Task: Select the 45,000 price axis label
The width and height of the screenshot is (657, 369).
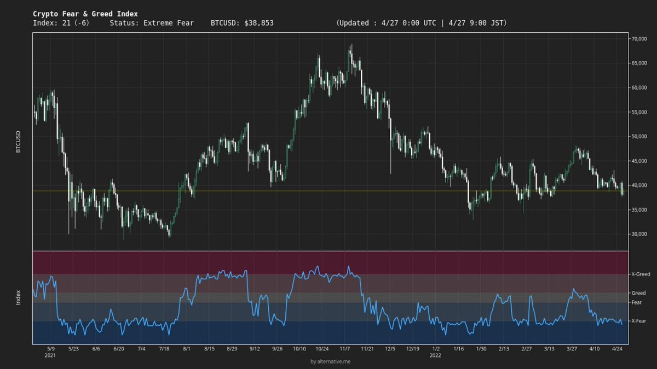Action: pyautogui.click(x=639, y=161)
